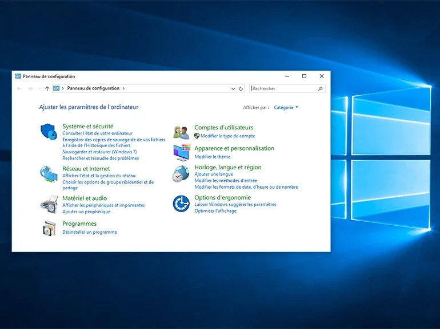Image resolution: width=440 pixels, height=329 pixels.
Task: Open the Horloge, langue et région clock icon
Action: (181, 174)
